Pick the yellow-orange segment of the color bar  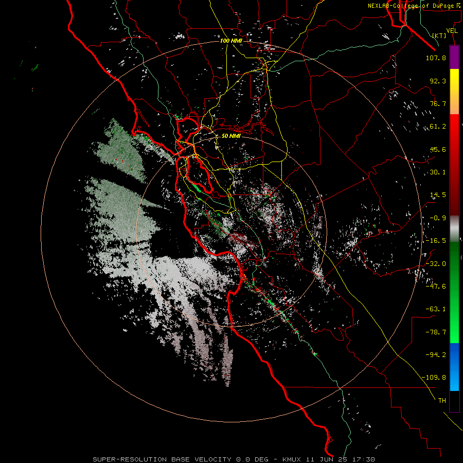(454, 92)
